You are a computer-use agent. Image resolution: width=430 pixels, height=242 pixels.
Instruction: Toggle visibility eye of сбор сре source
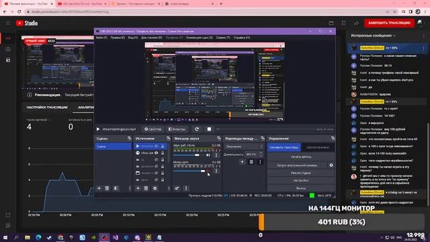click(156, 153)
